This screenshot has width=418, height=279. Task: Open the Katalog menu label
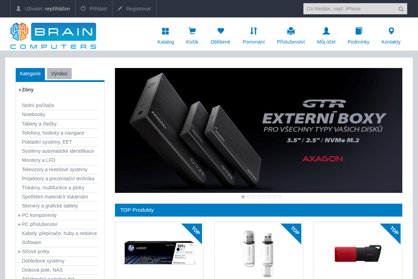tap(165, 42)
